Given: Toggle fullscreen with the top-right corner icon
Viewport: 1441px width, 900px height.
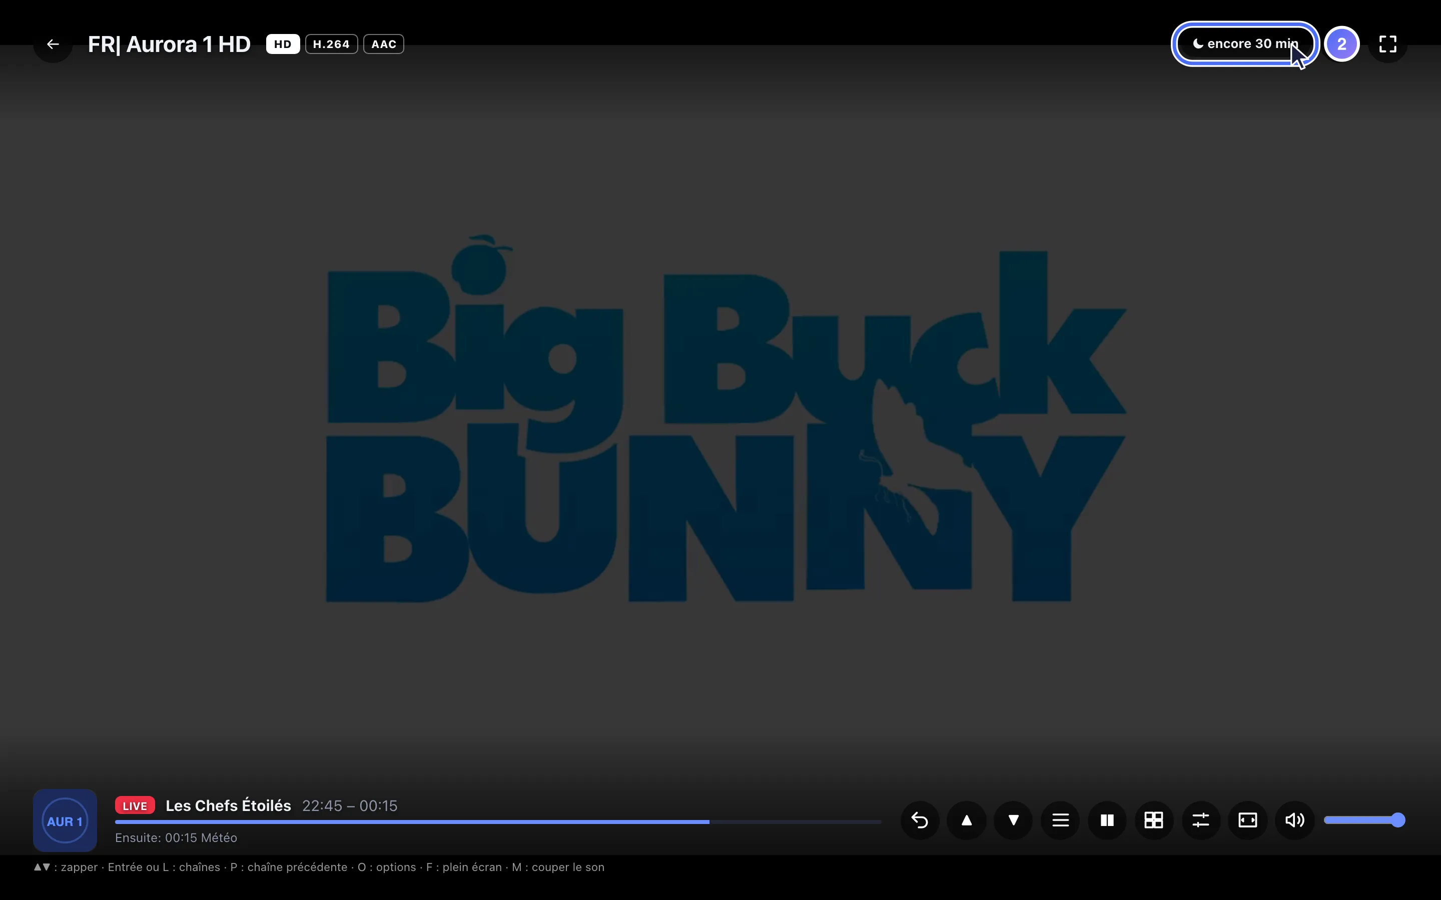Looking at the screenshot, I should coord(1388,44).
